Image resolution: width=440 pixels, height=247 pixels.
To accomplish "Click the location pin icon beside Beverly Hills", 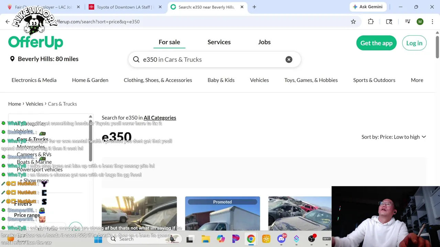I will pyautogui.click(x=12, y=59).
